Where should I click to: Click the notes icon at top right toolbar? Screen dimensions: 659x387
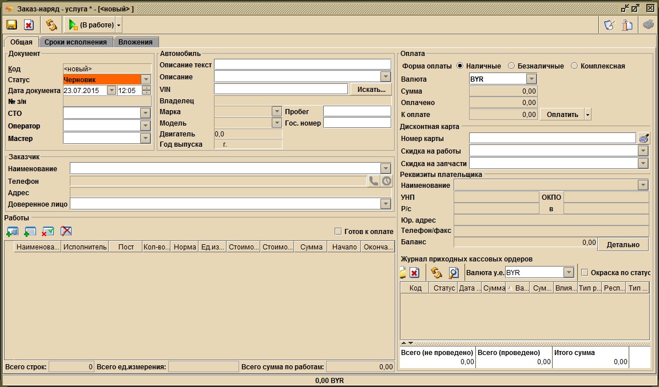pos(609,25)
